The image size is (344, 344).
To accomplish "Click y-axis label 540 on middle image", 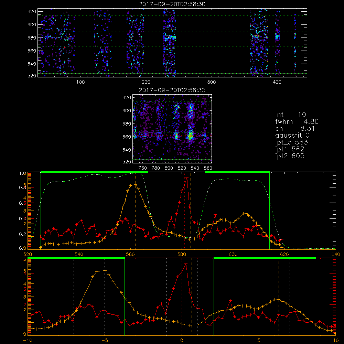I will 127,150.
